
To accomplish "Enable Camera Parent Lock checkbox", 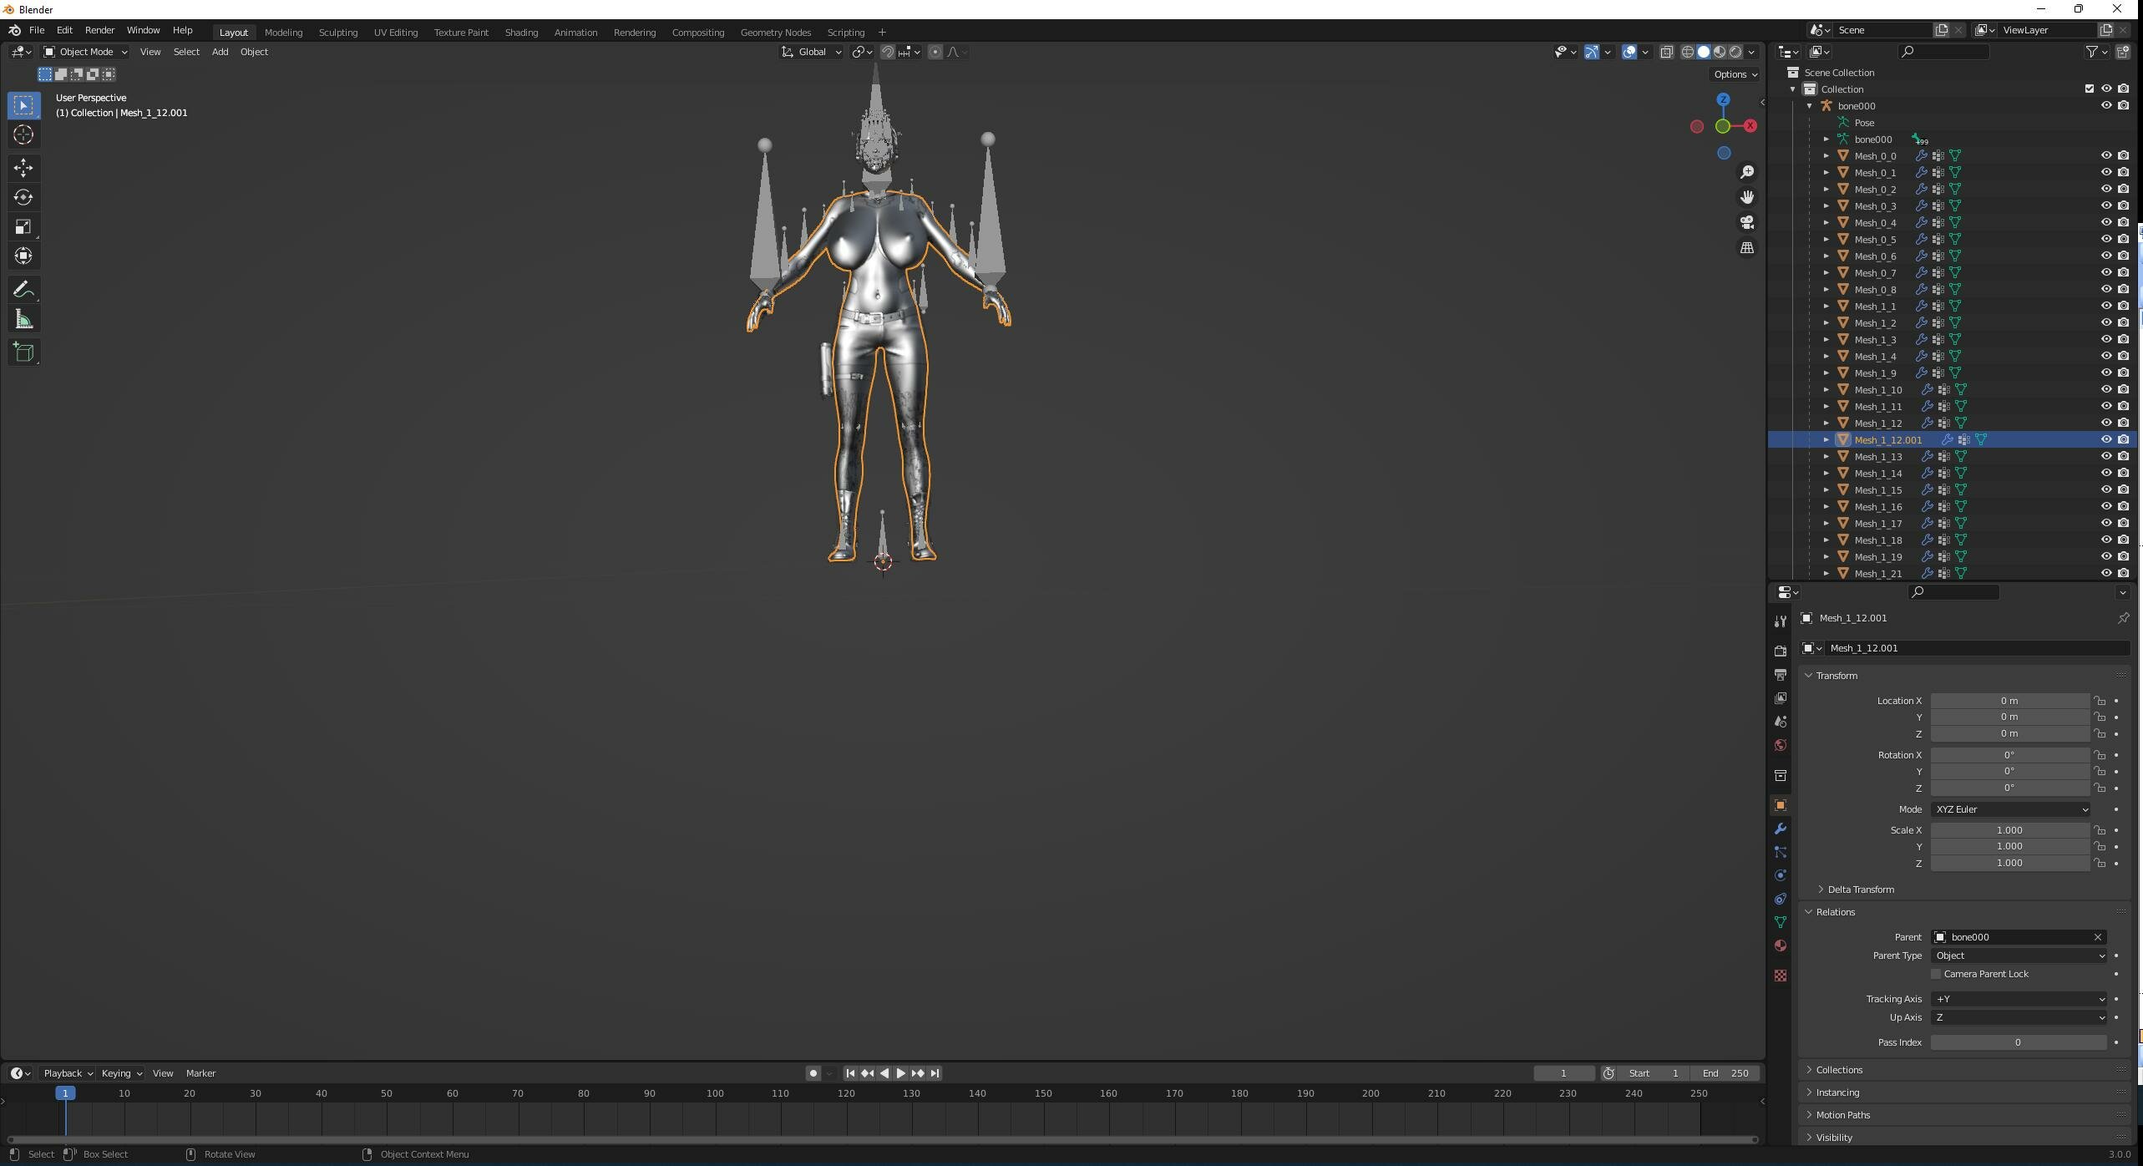I will pyautogui.click(x=1936, y=974).
